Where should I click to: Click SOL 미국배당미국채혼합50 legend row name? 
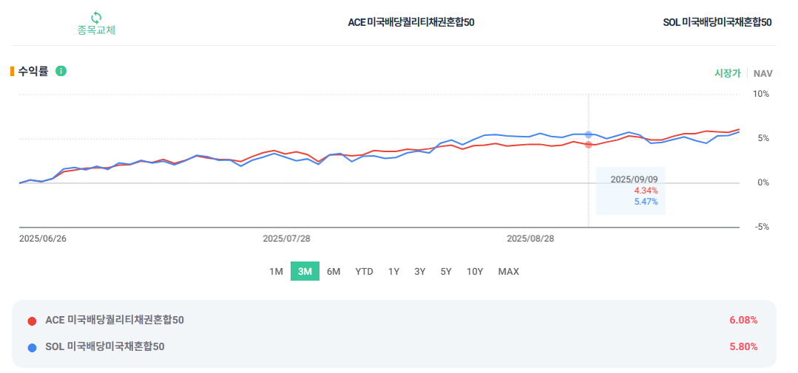coord(105,346)
